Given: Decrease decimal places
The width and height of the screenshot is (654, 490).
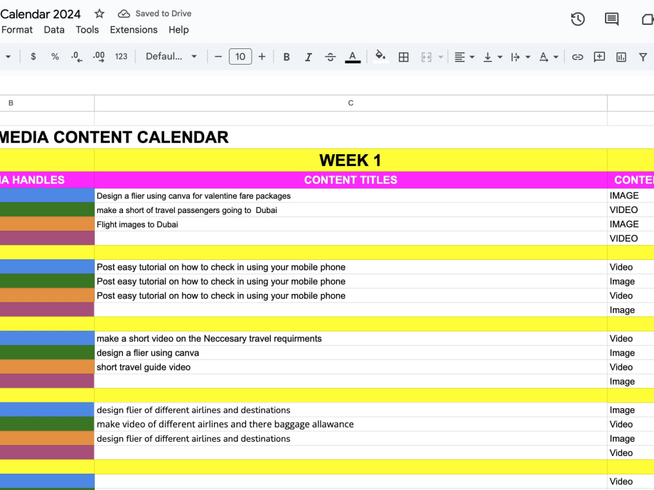Looking at the screenshot, I should [x=77, y=57].
